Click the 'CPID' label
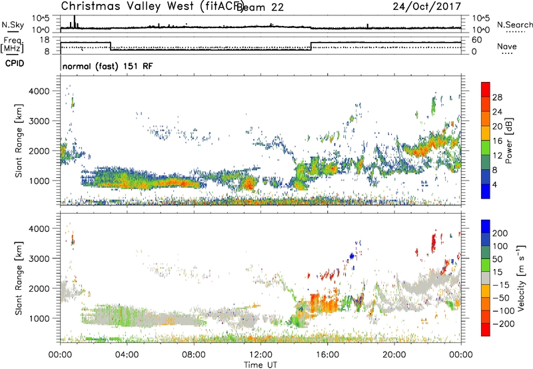 click(15, 63)
